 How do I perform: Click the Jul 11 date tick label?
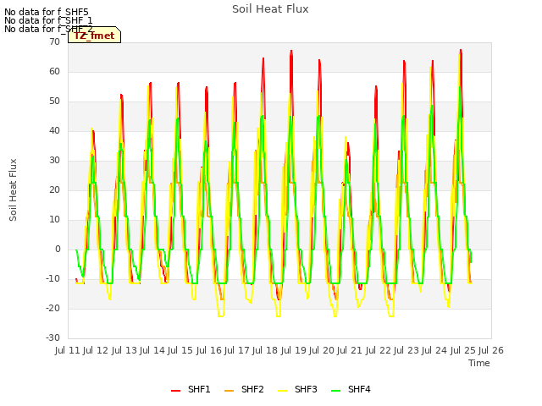(68, 350)
